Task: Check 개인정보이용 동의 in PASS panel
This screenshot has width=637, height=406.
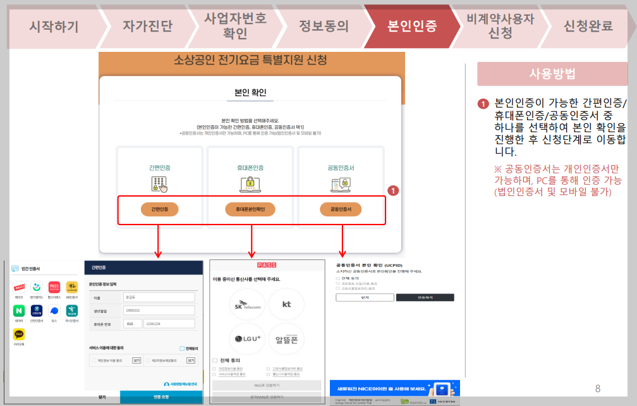Action: pyautogui.click(x=214, y=369)
